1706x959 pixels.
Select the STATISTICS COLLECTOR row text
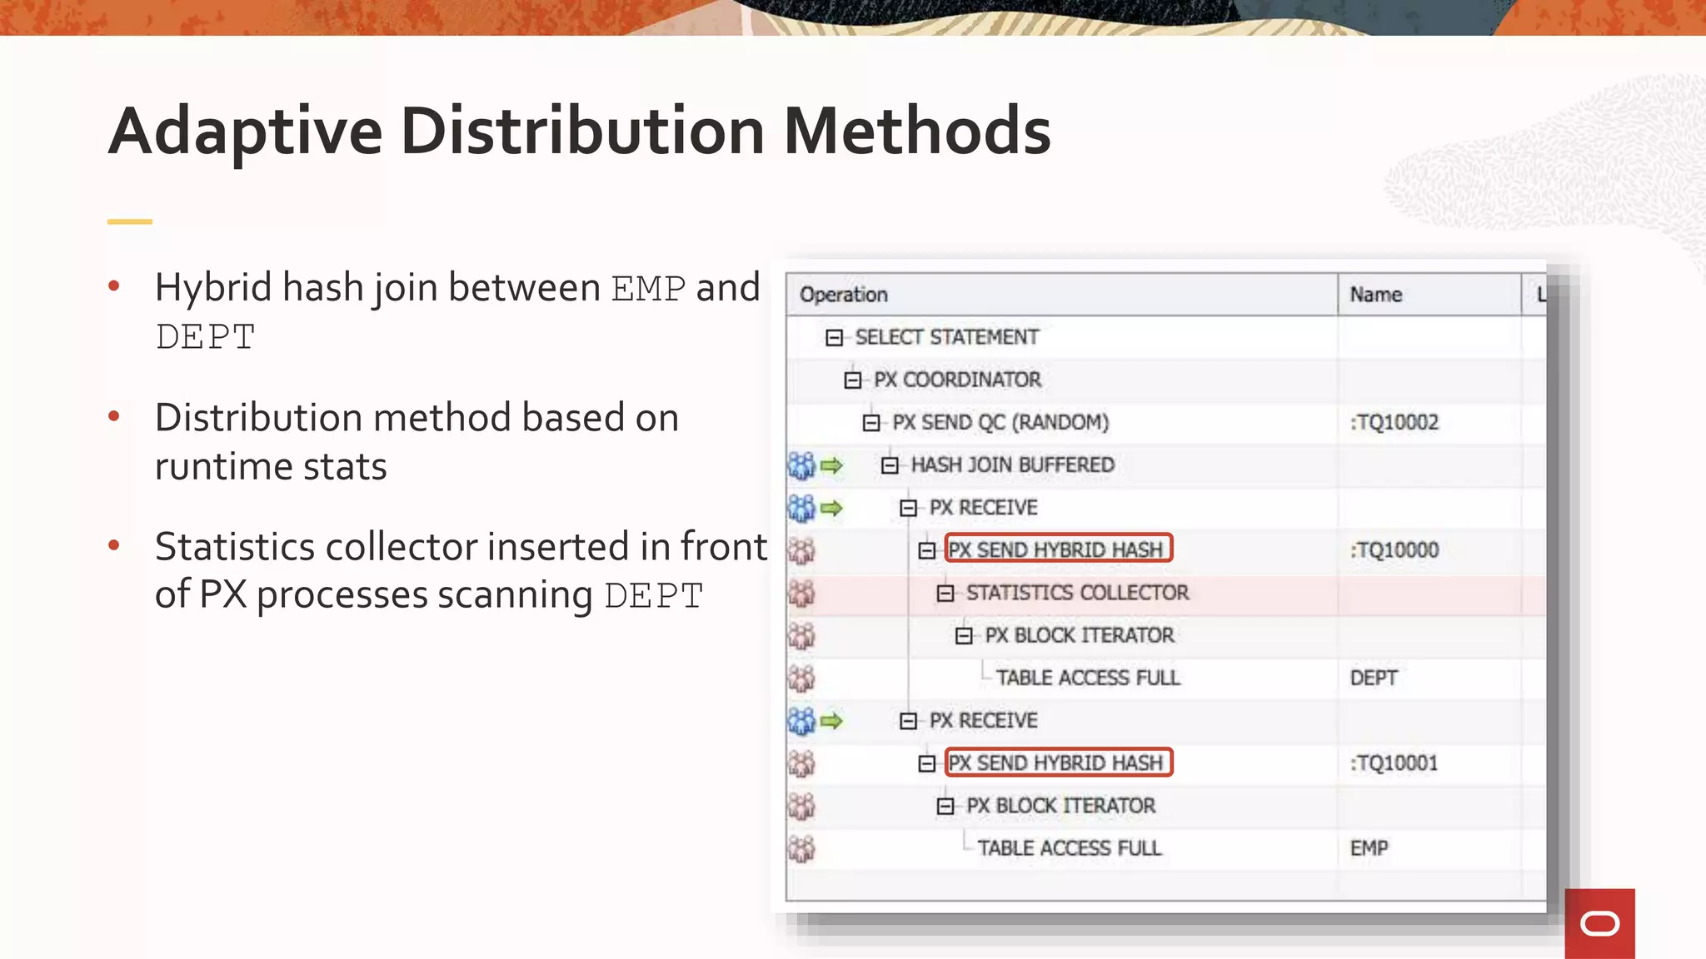(x=1077, y=593)
